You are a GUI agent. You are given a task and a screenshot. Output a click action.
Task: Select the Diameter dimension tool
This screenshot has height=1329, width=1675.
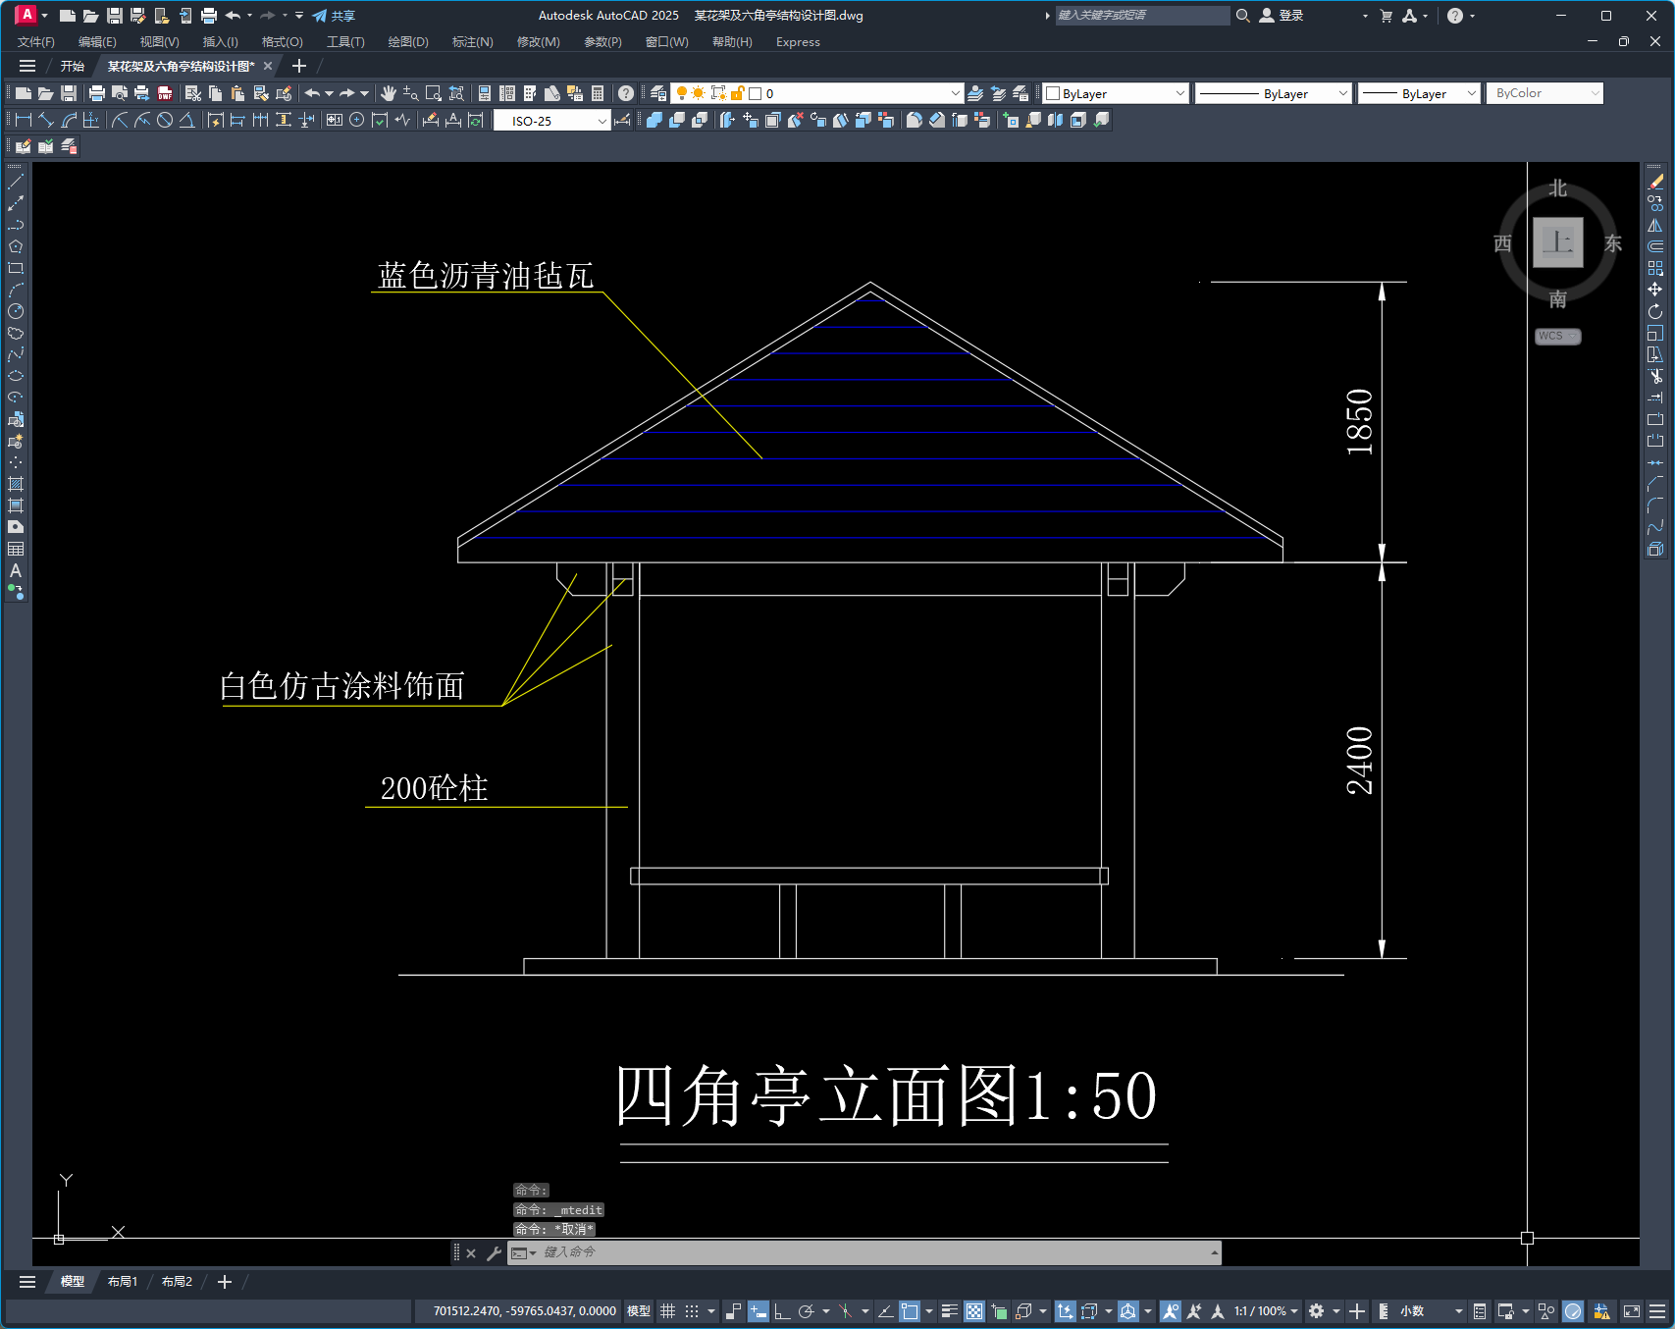(165, 120)
